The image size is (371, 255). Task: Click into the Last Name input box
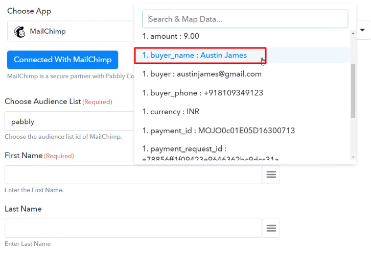pos(133,228)
